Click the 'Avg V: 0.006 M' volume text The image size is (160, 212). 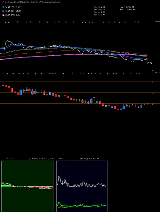click(x=127, y=7)
